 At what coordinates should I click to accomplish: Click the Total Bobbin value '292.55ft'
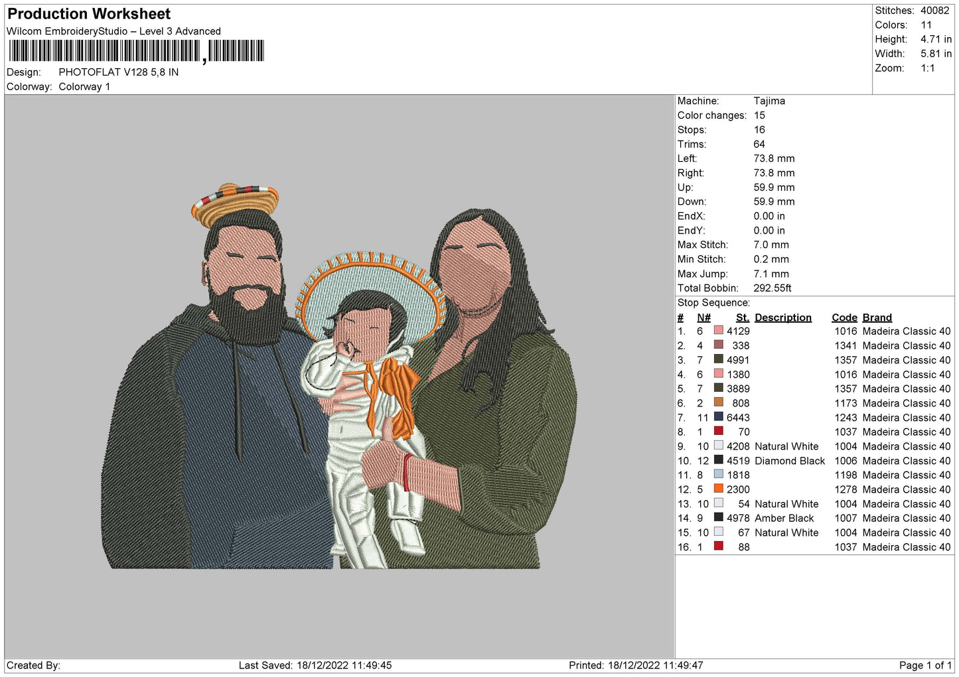click(773, 288)
